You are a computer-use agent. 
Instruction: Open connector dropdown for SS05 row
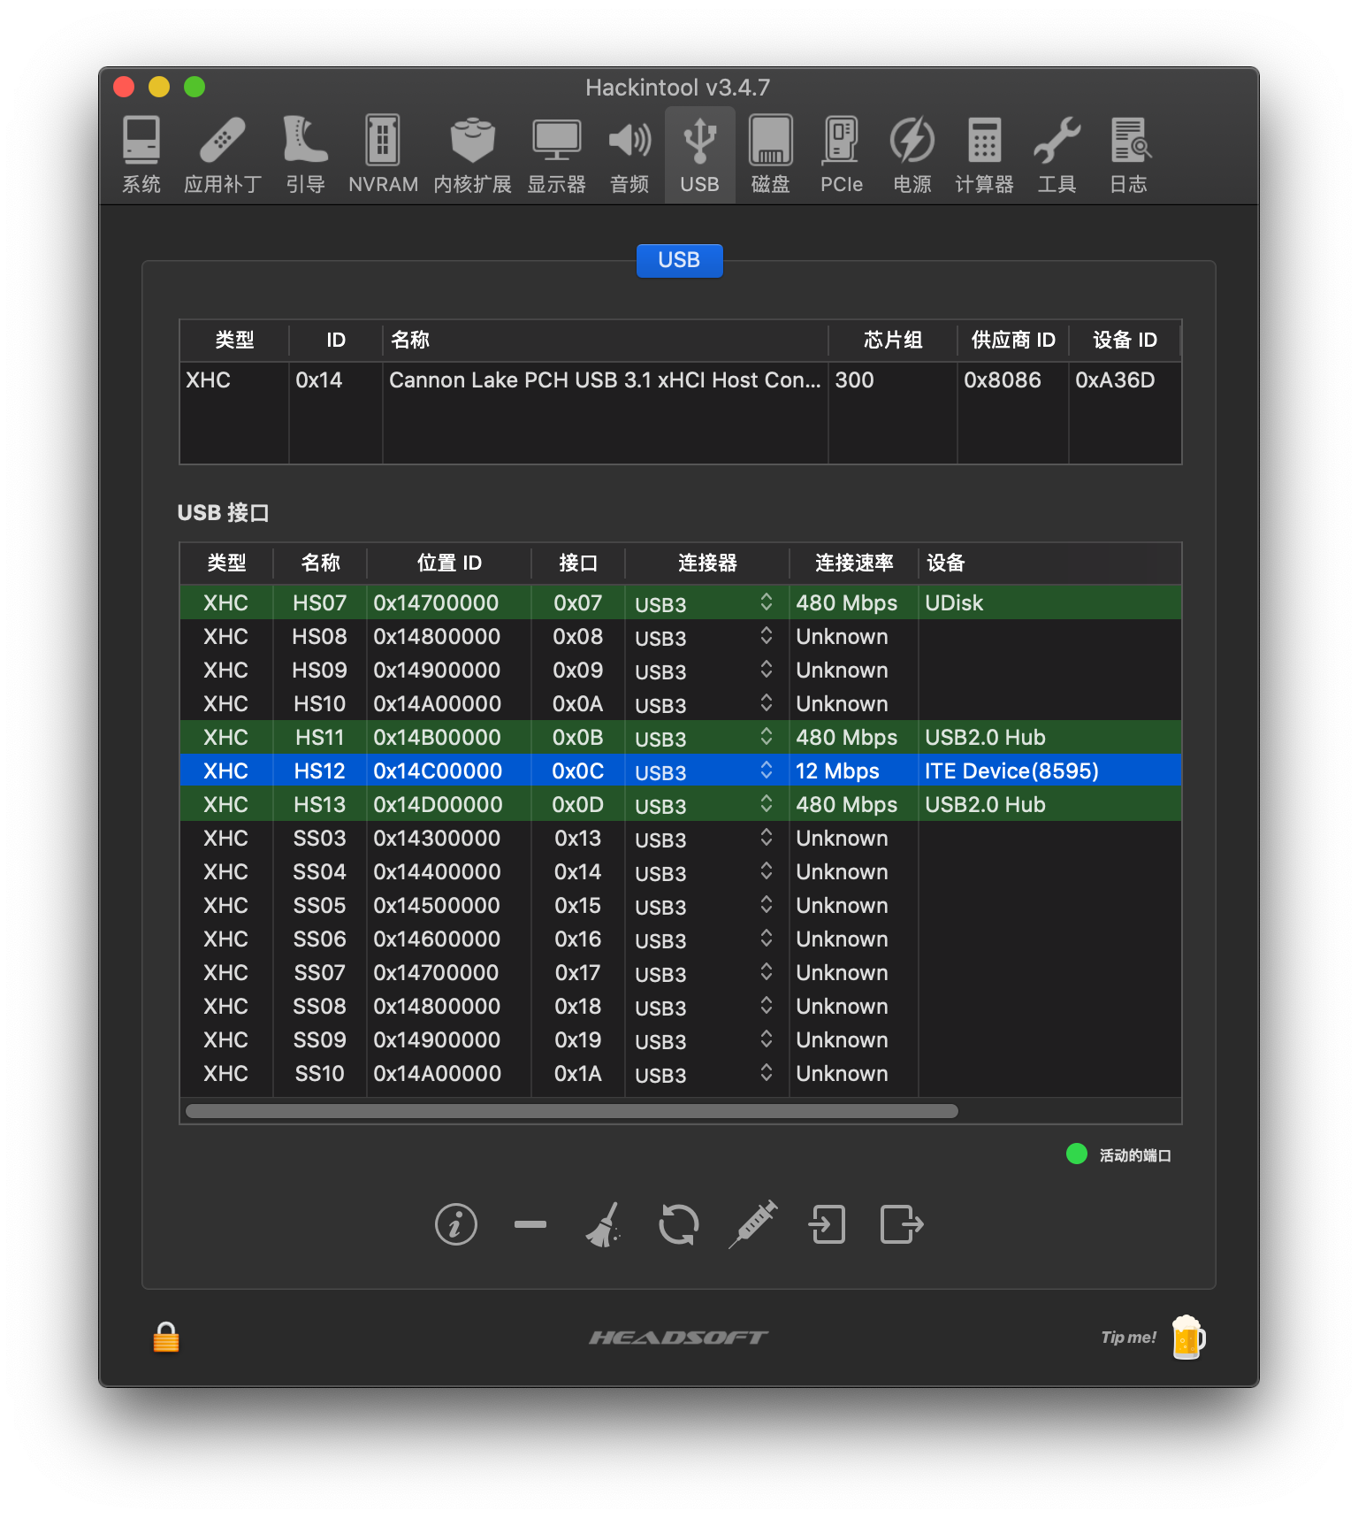pyautogui.click(x=767, y=905)
